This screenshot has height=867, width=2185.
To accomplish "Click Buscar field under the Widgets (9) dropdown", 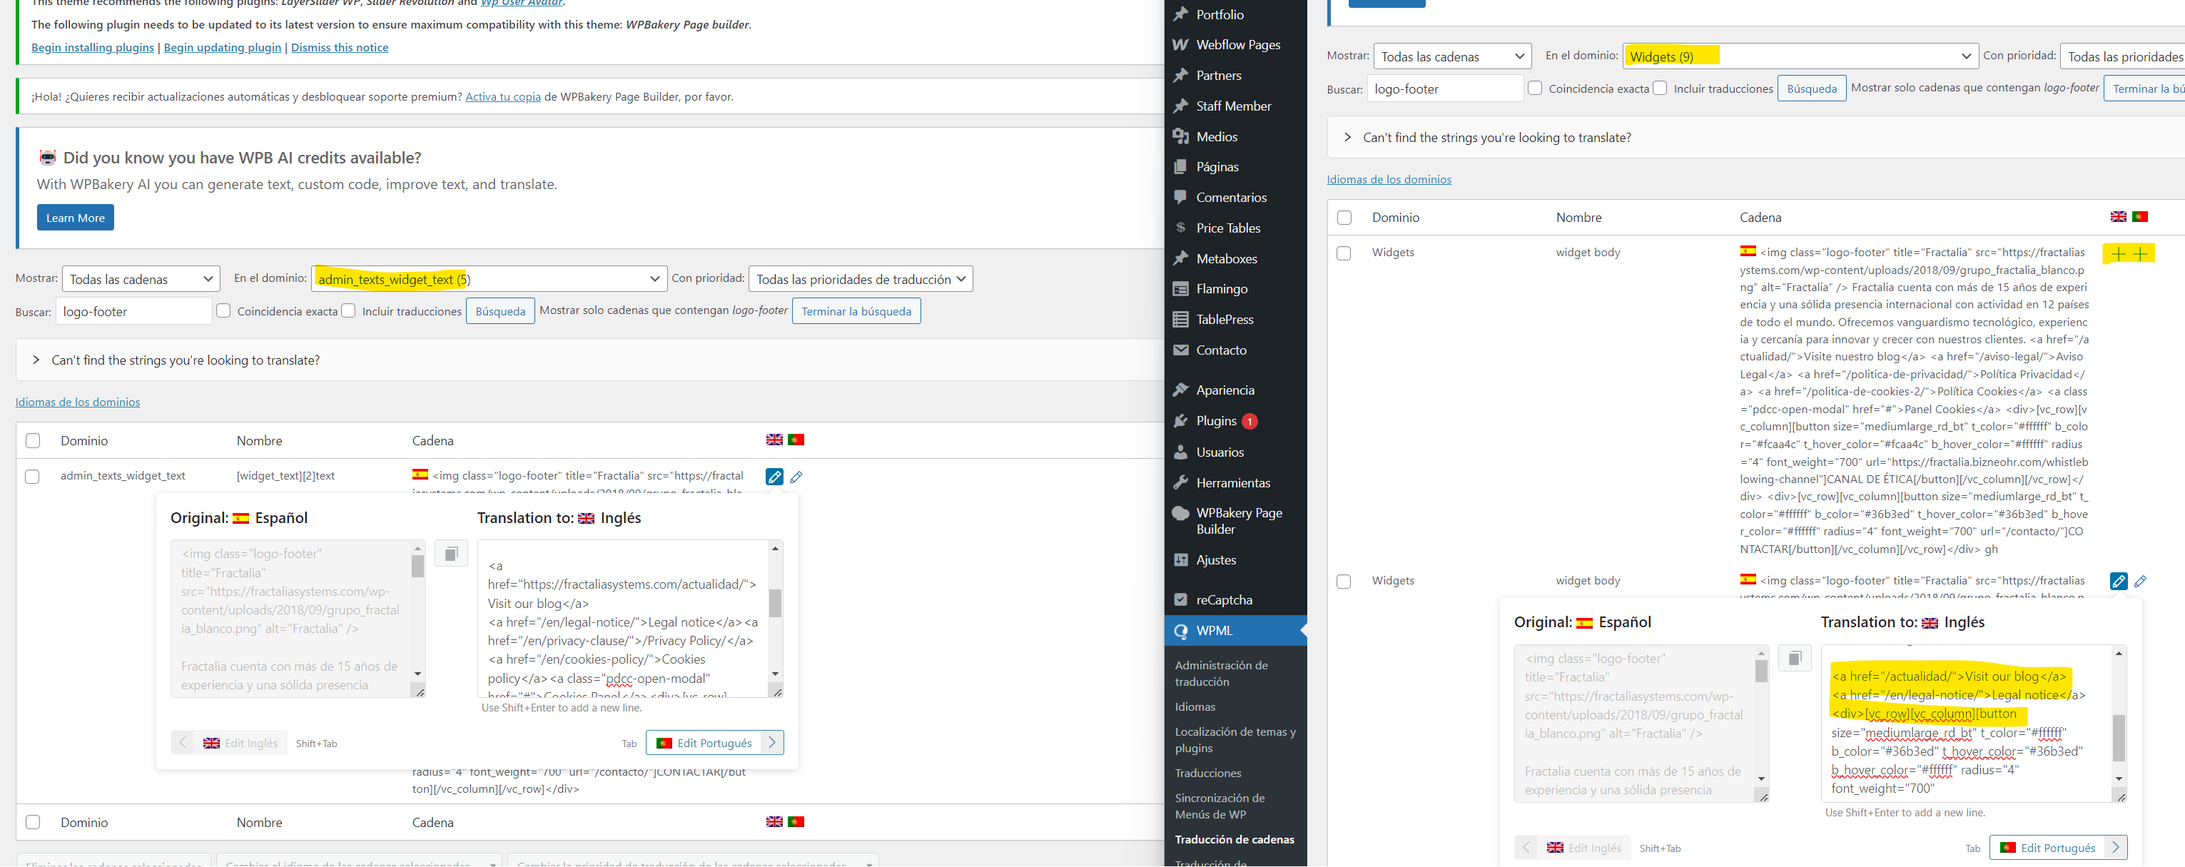I will coord(1445,88).
